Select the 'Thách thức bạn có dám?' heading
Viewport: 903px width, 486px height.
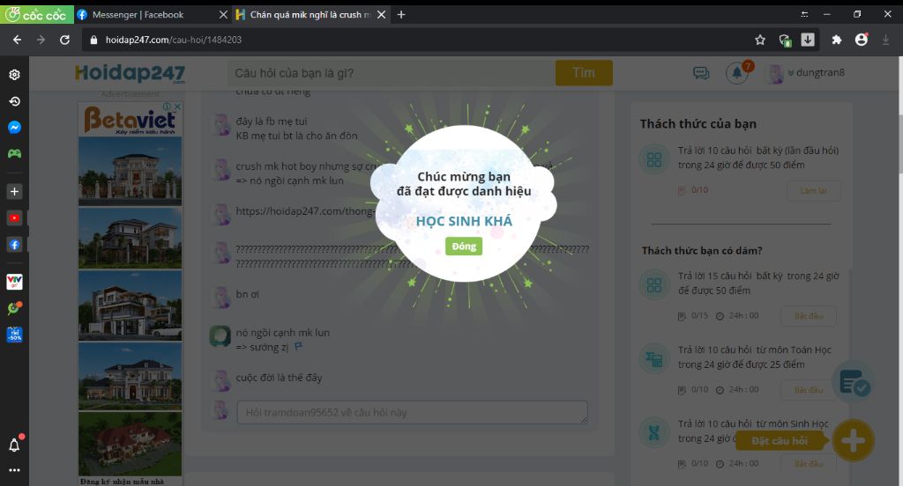point(702,251)
